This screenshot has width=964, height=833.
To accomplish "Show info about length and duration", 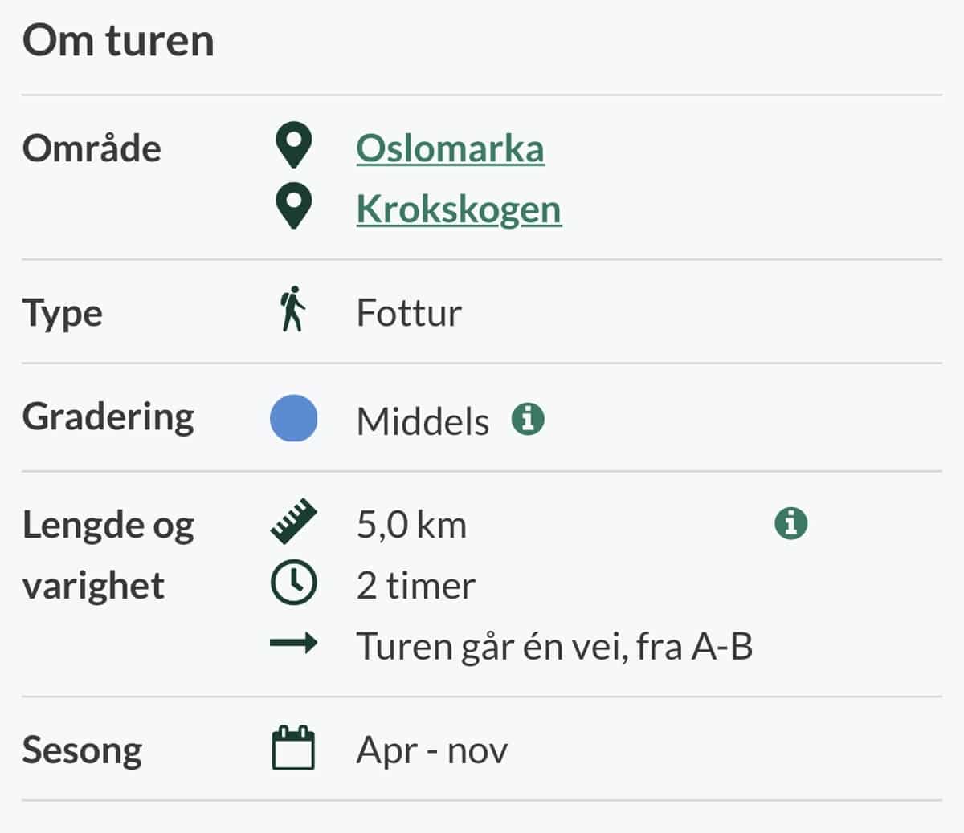I will pos(791,523).
